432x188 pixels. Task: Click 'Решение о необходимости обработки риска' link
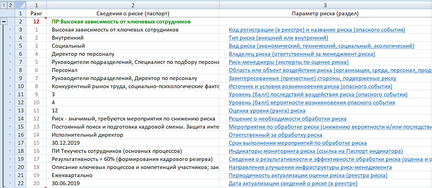287,119
